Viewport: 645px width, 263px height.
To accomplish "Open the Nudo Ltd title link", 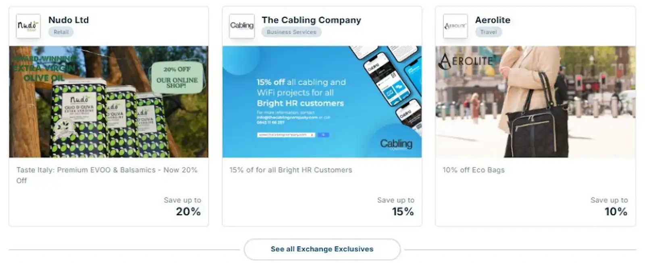I will (x=69, y=20).
